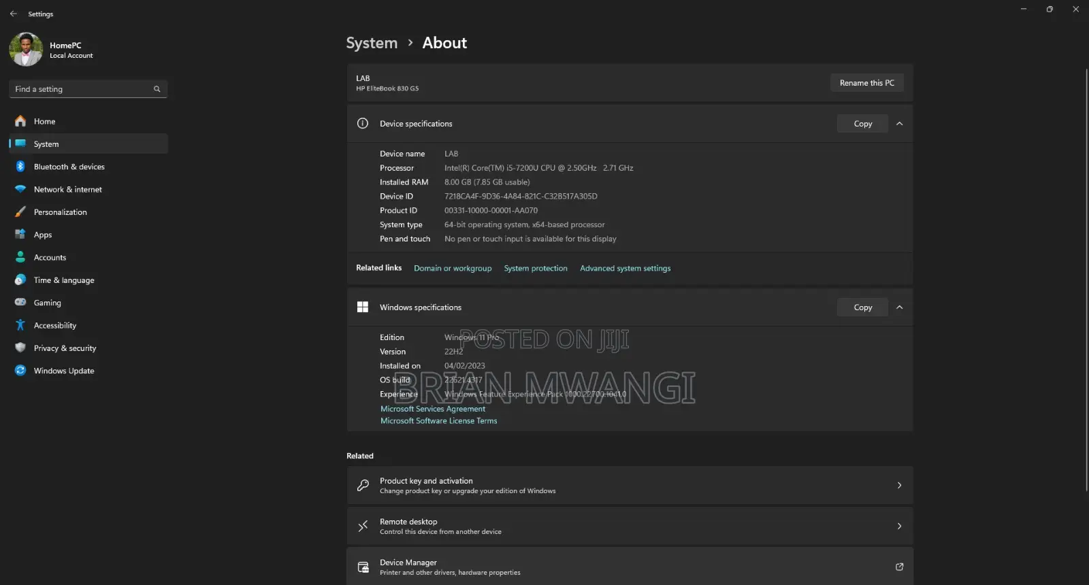1089x585 pixels.
Task: Click the Product ID value 00331-10000-00001-AA070
Action: tap(491, 211)
